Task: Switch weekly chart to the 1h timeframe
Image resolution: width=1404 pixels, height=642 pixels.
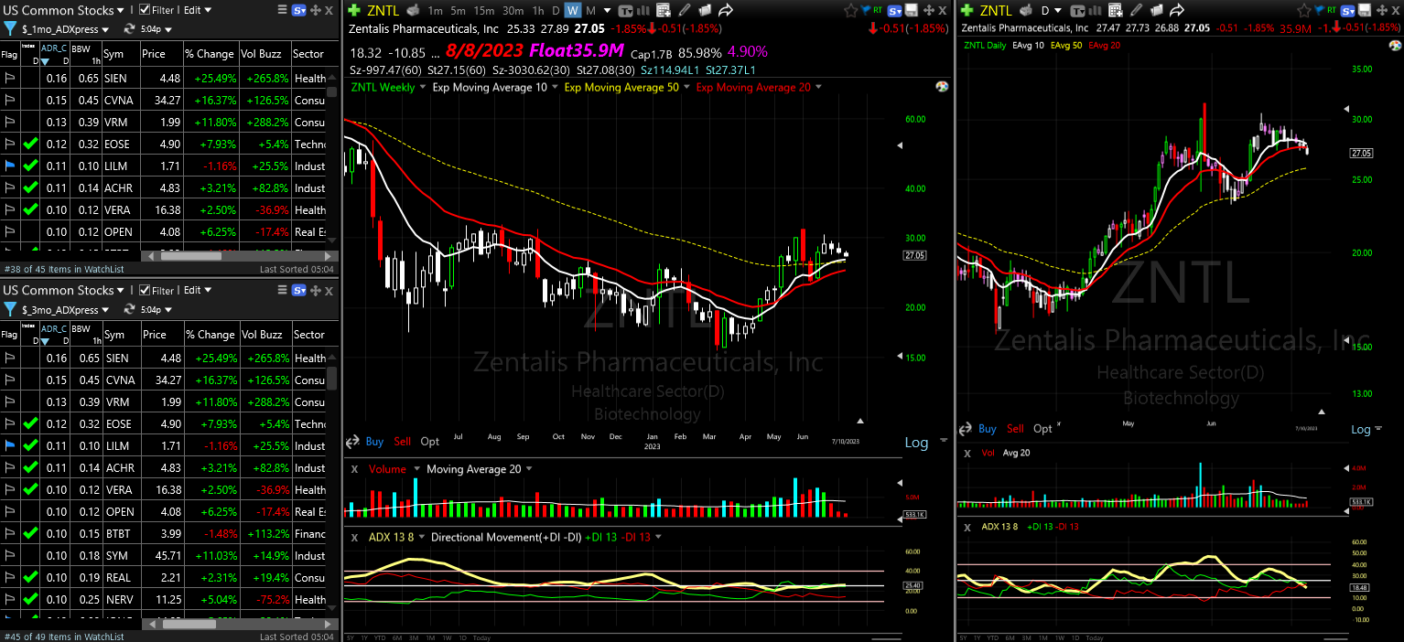Action: click(538, 10)
